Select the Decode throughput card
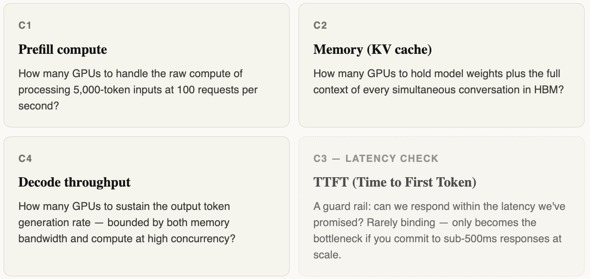590x279 pixels. 147,206
